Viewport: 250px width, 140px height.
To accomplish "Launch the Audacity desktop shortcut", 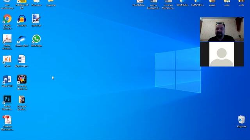I will click(x=22, y=20).
